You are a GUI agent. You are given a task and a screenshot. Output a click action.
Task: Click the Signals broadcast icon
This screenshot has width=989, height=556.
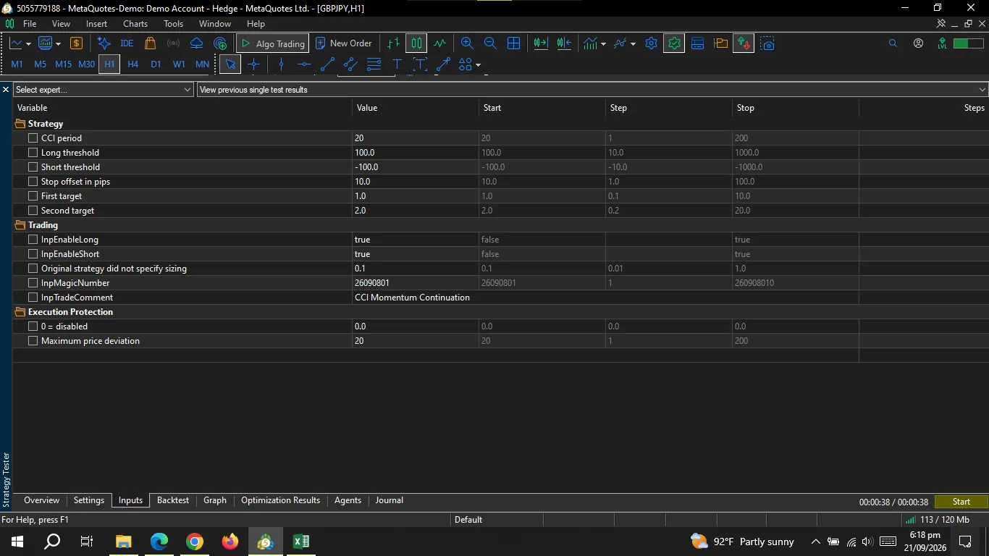click(x=173, y=43)
